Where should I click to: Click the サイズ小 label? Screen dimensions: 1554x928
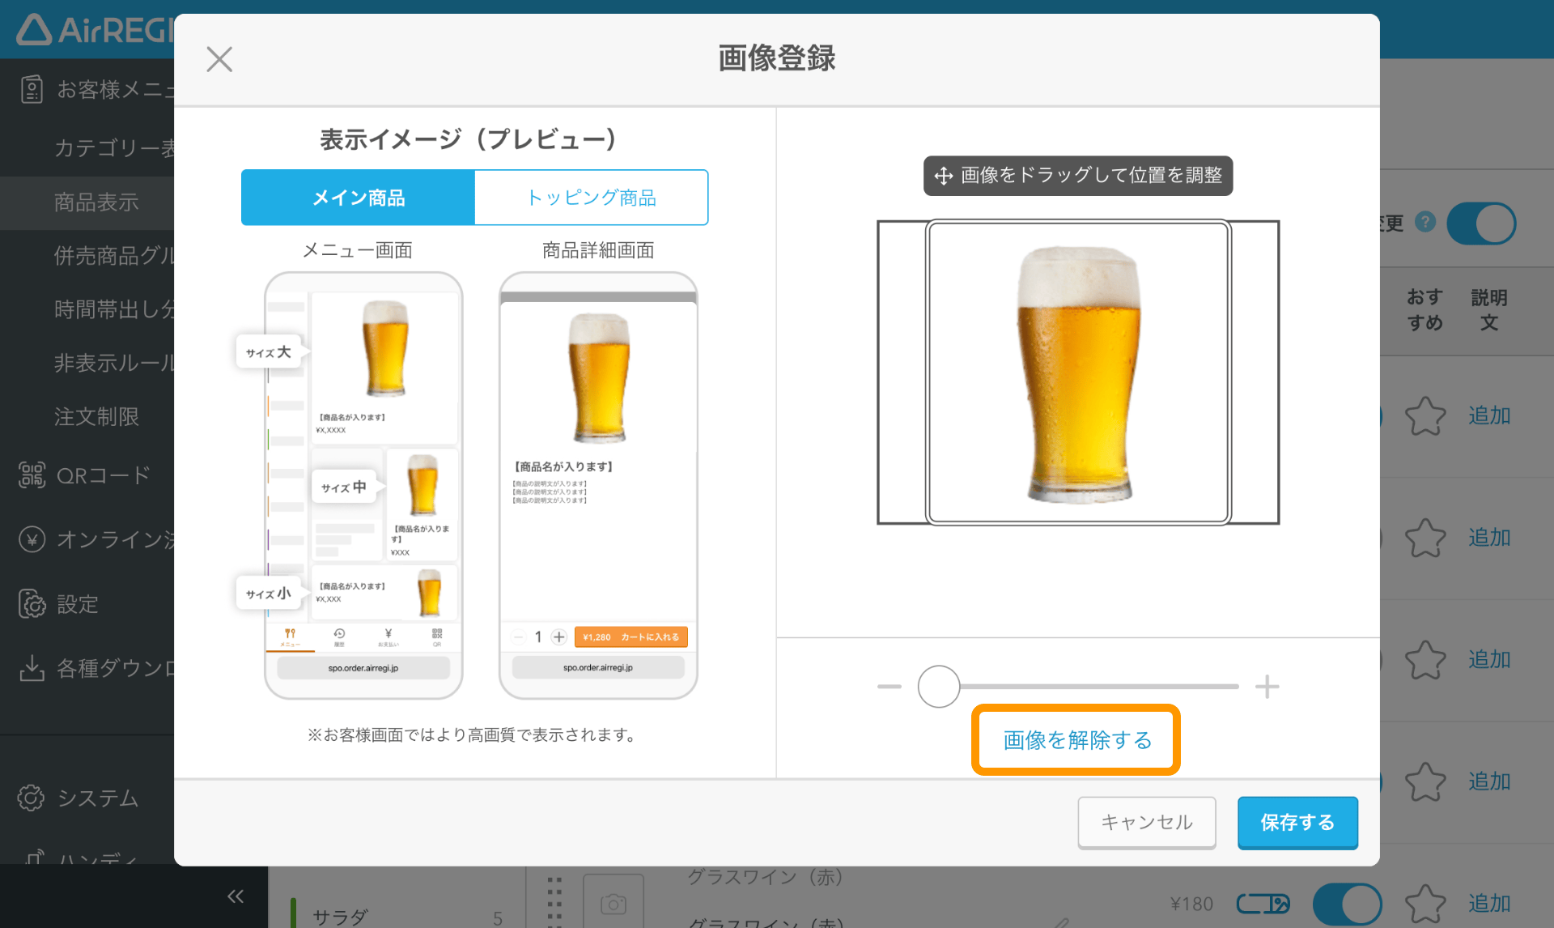click(268, 594)
